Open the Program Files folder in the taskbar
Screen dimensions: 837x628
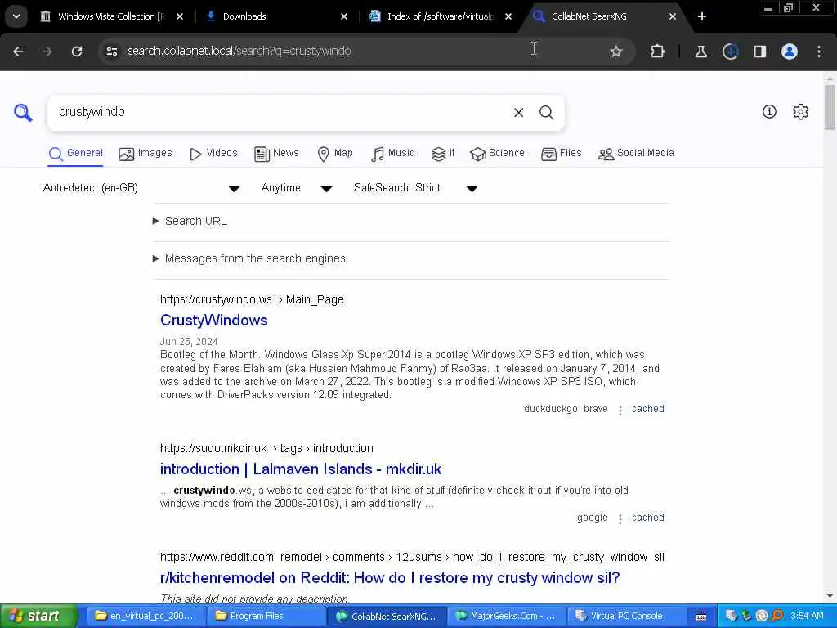266,616
